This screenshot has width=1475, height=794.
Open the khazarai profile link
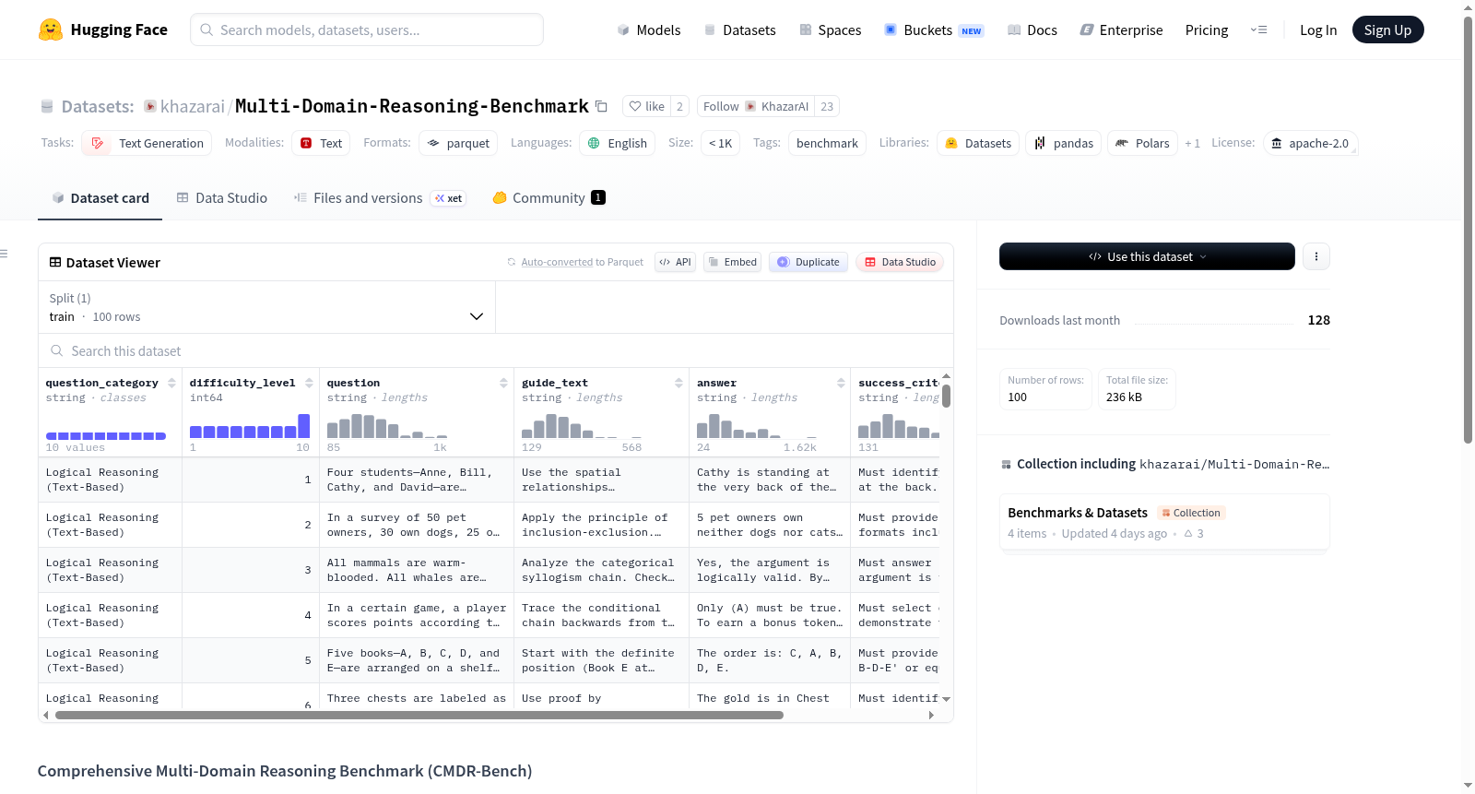point(193,106)
